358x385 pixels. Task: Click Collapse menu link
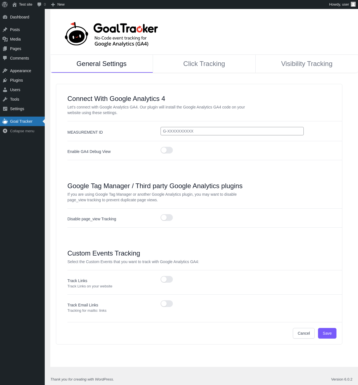click(22, 131)
